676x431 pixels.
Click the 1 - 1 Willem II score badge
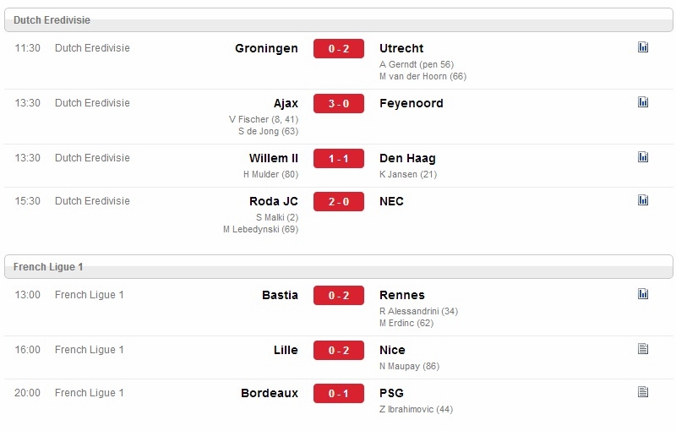click(x=339, y=159)
